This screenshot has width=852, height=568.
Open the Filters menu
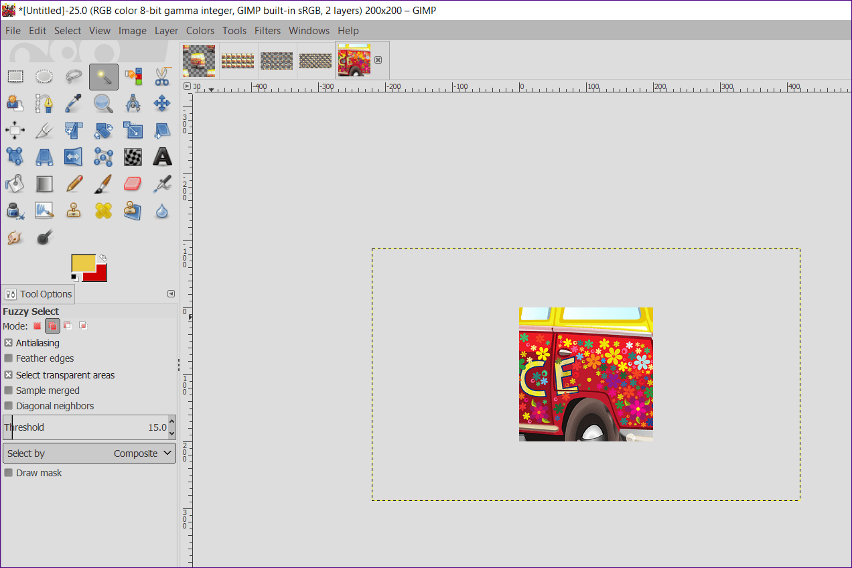point(267,30)
